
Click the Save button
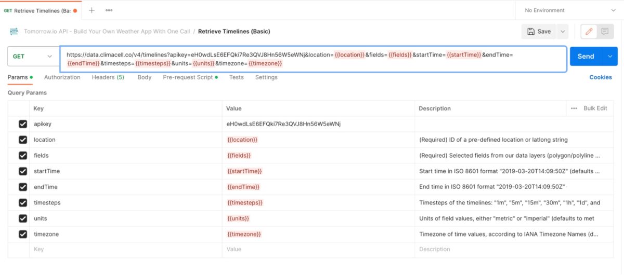539,32
